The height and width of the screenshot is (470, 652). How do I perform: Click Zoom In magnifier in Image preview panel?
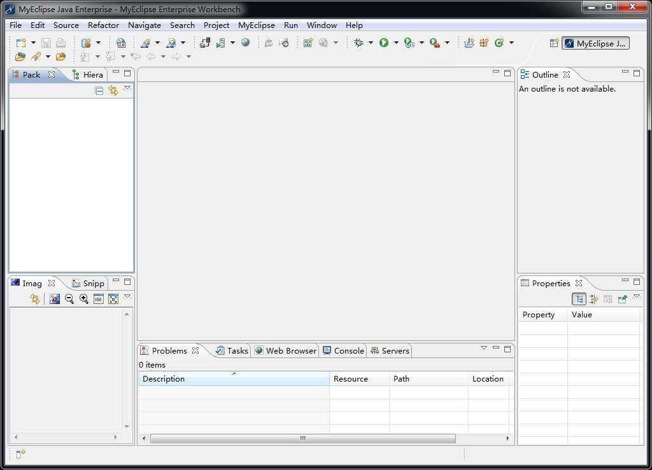click(x=84, y=298)
